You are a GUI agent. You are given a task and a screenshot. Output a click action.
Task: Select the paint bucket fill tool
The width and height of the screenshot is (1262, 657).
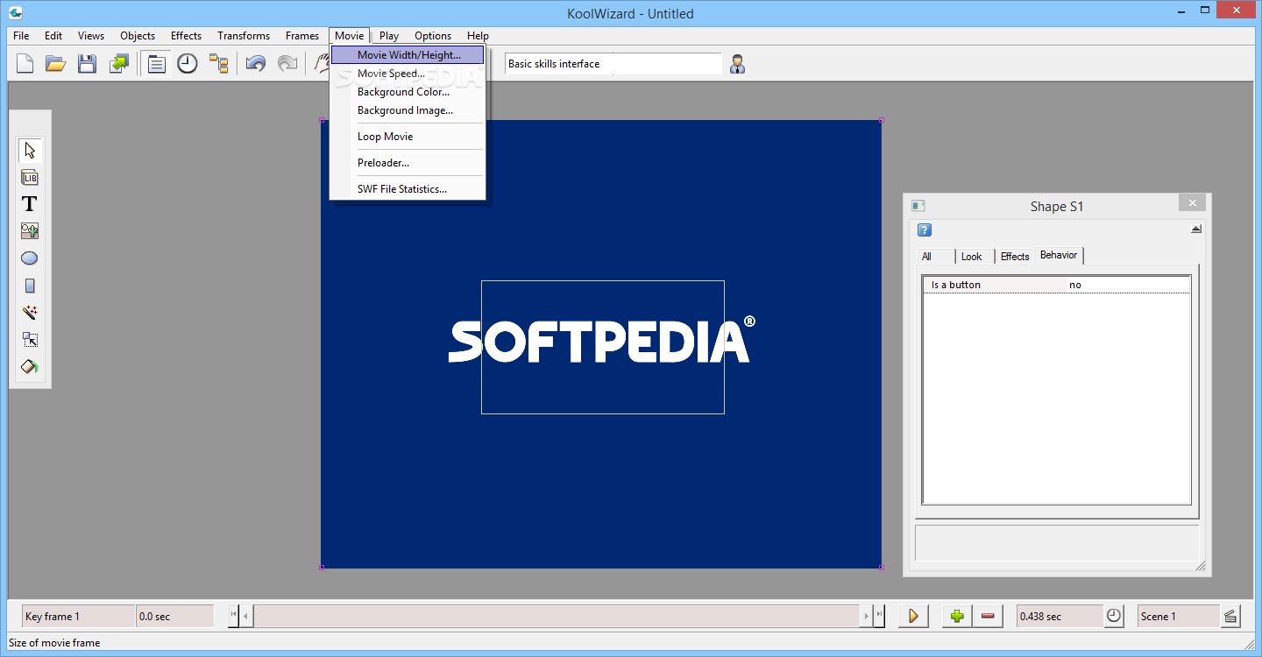pyautogui.click(x=30, y=367)
